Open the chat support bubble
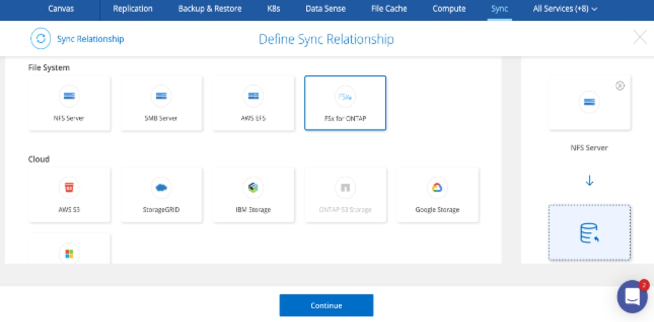This screenshot has width=654, height=322. coord(632,297)
